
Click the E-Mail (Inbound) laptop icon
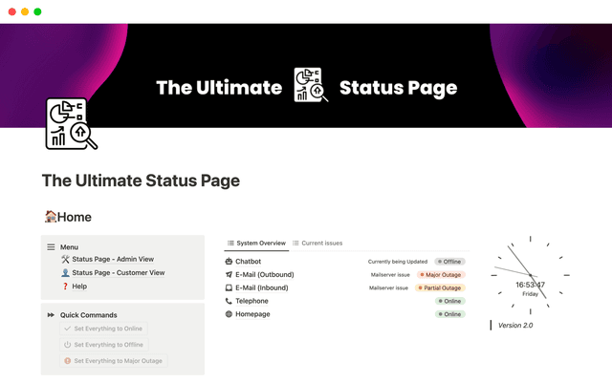coord(229,287)
